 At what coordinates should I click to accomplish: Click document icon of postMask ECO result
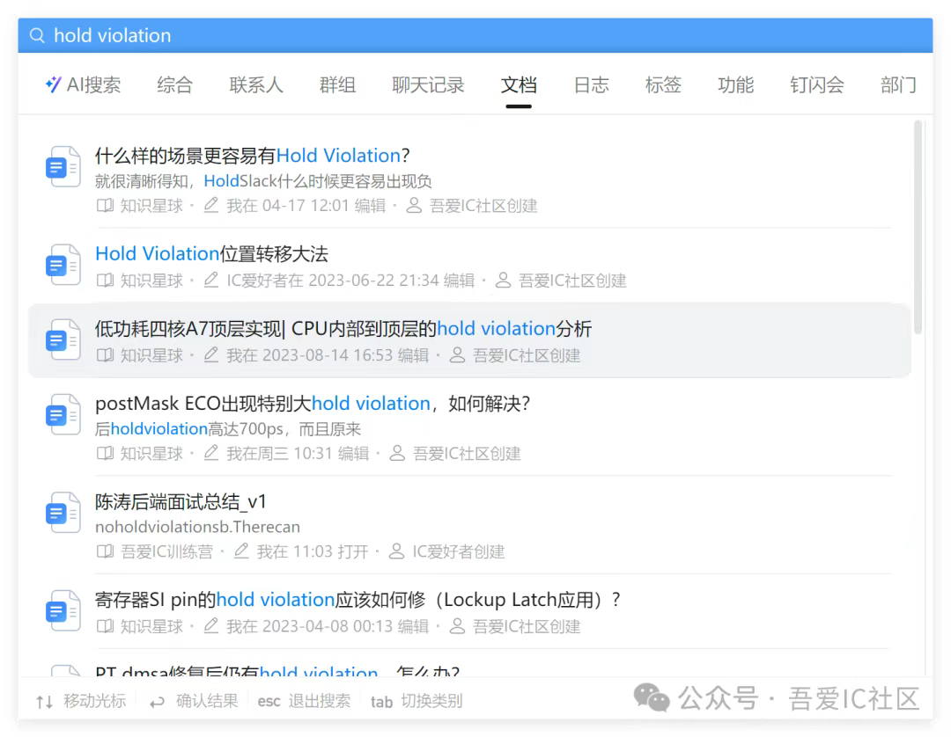(x=63, y=415)
